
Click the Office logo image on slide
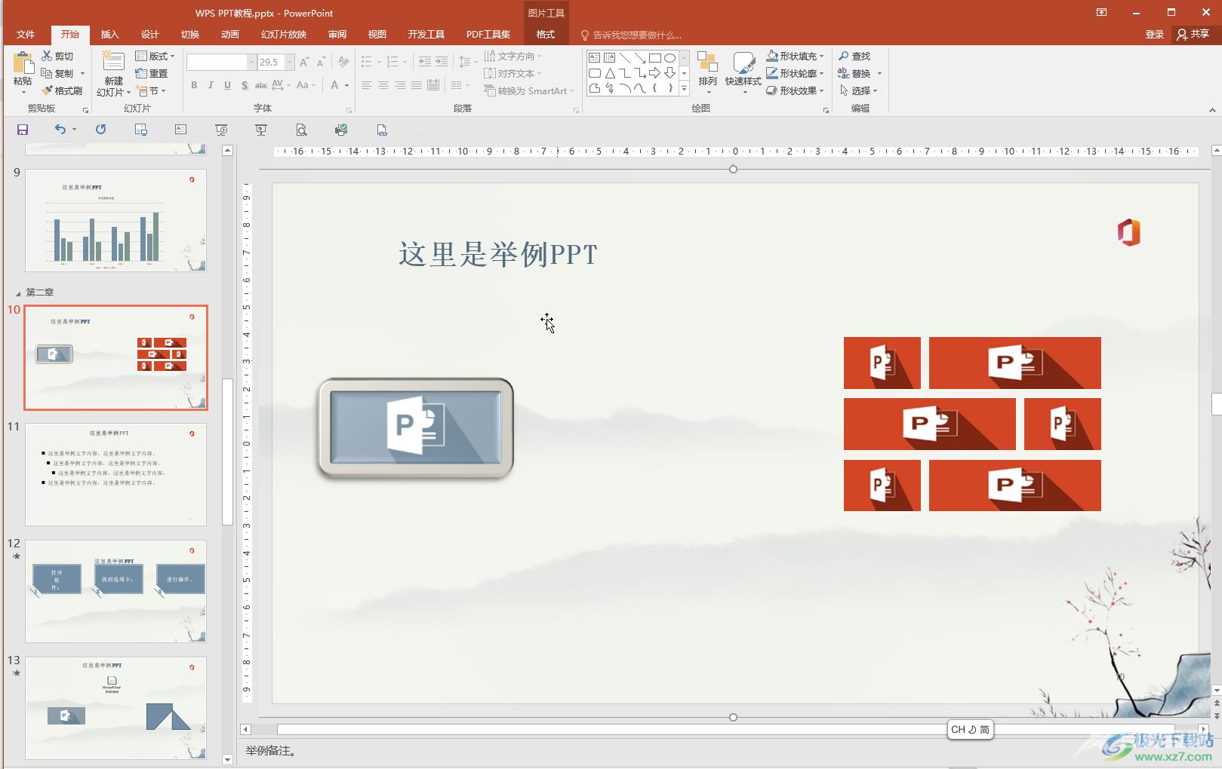point(1129,232)
